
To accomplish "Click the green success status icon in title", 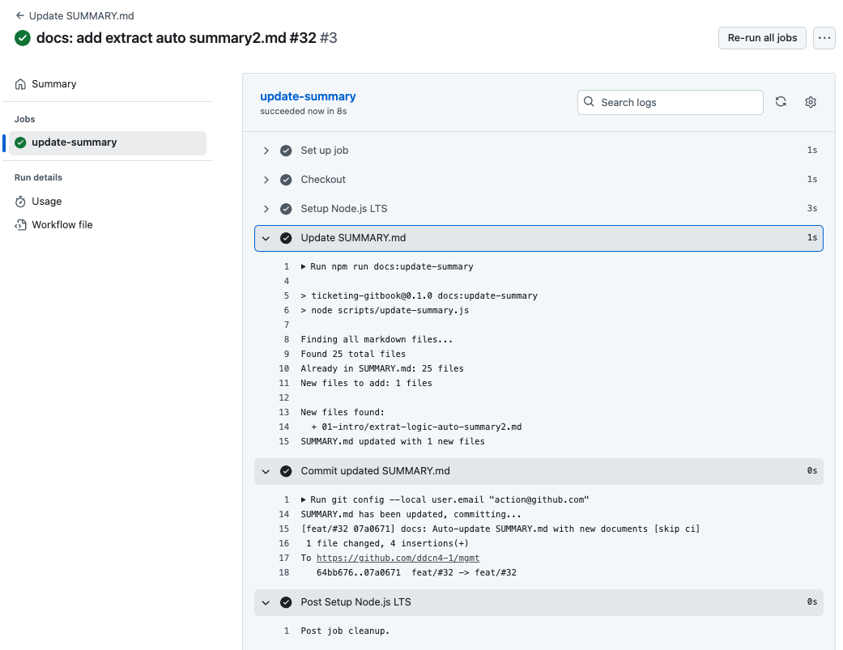I will (x=23, y=38).
